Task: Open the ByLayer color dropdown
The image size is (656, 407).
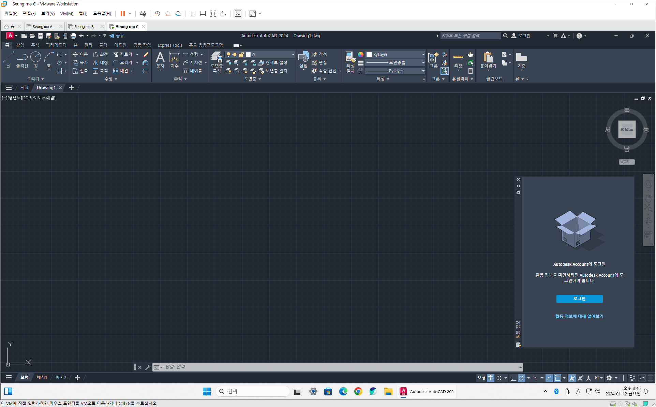Action: pyautogui.click(x=423, y=55)
